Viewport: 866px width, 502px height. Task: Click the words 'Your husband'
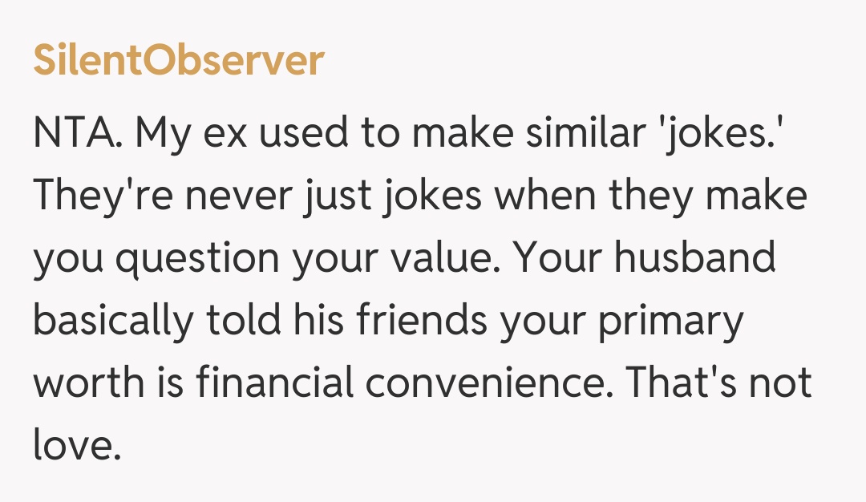pos(644,259)
